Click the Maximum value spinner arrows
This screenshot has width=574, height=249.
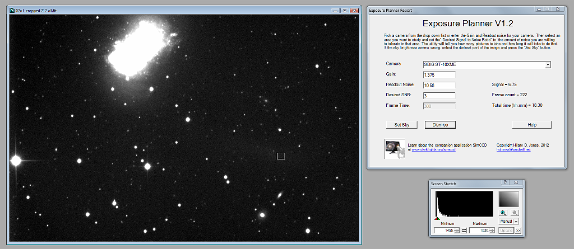pyautogui.click(x=492, y=231)
